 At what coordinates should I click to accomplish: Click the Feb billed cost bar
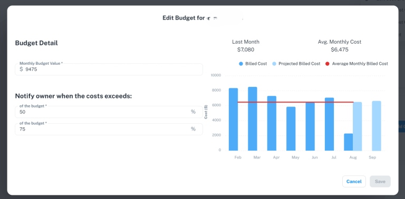point(233,120)
